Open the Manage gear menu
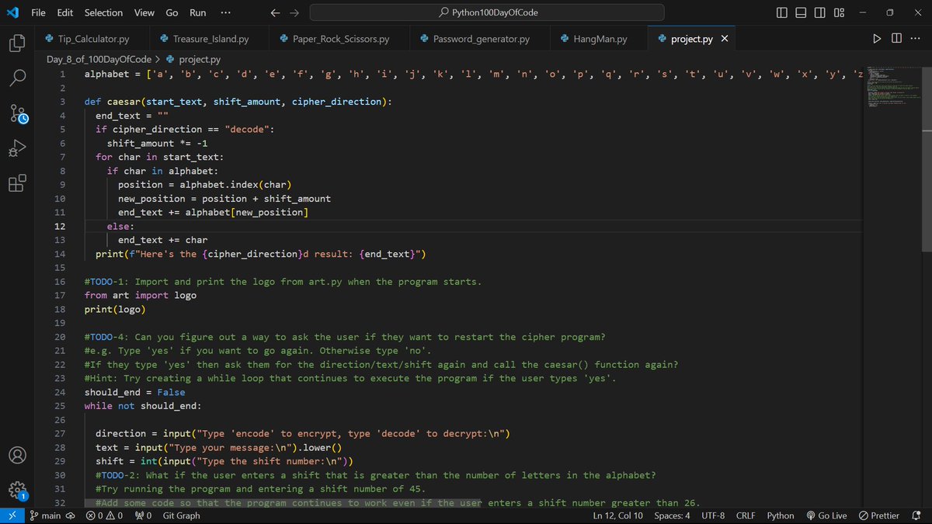 point(18,490)
